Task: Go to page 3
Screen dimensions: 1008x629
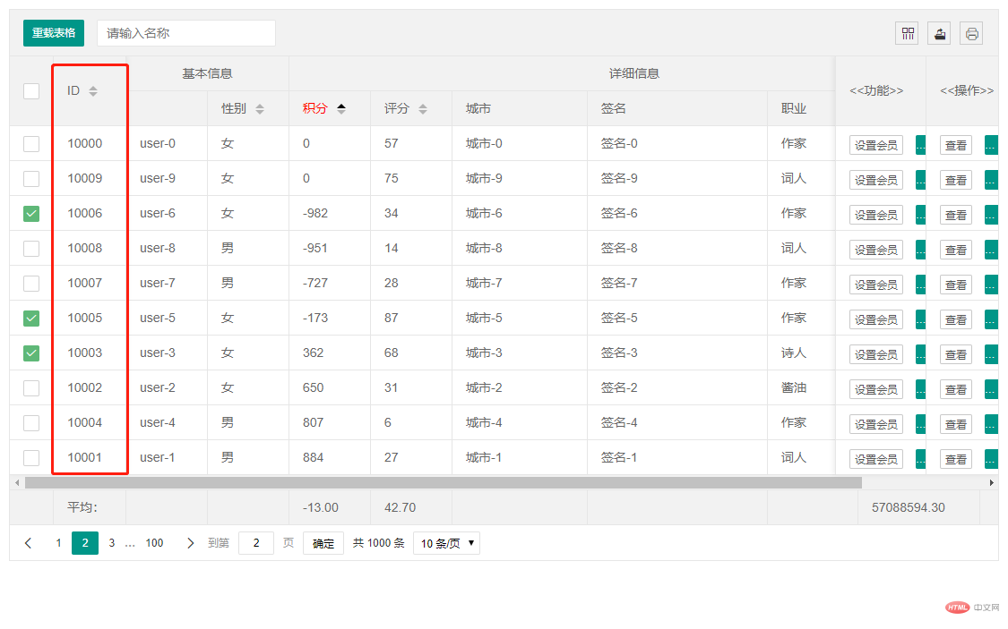Action: [x=112, y=543]
